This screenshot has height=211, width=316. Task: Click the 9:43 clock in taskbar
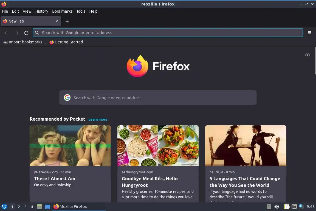coord(310,207)
